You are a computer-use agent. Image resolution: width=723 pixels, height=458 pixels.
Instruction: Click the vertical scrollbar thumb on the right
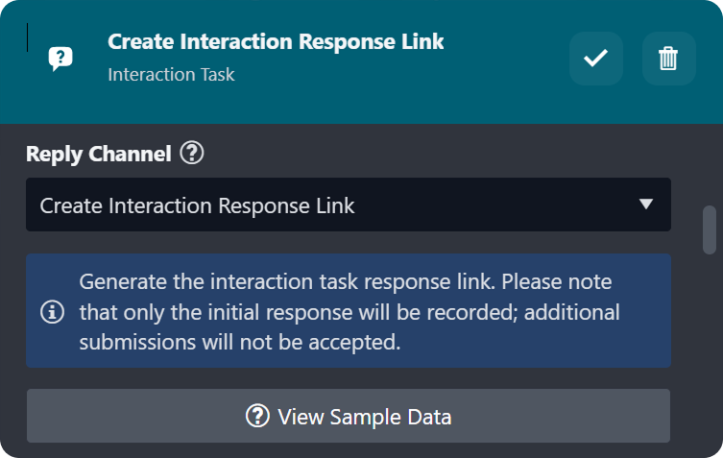click(x=711, y=229)
